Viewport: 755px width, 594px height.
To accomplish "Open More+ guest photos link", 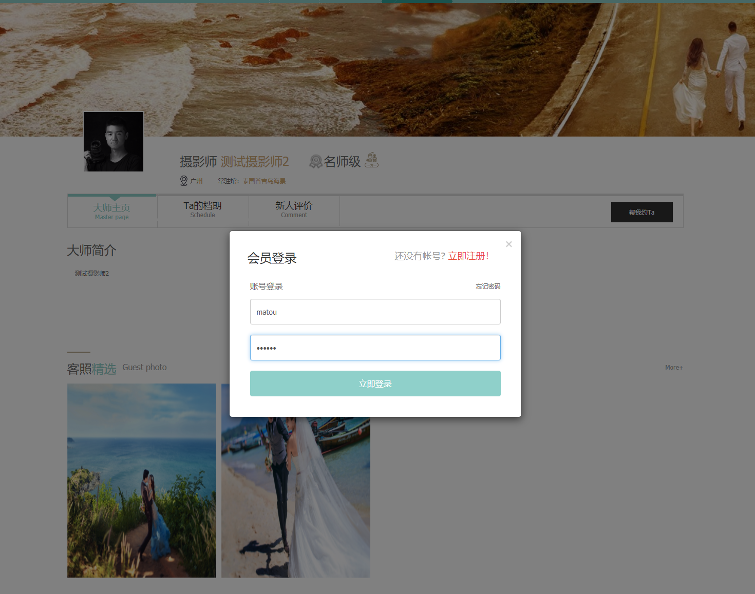I will tap(674, 368).
